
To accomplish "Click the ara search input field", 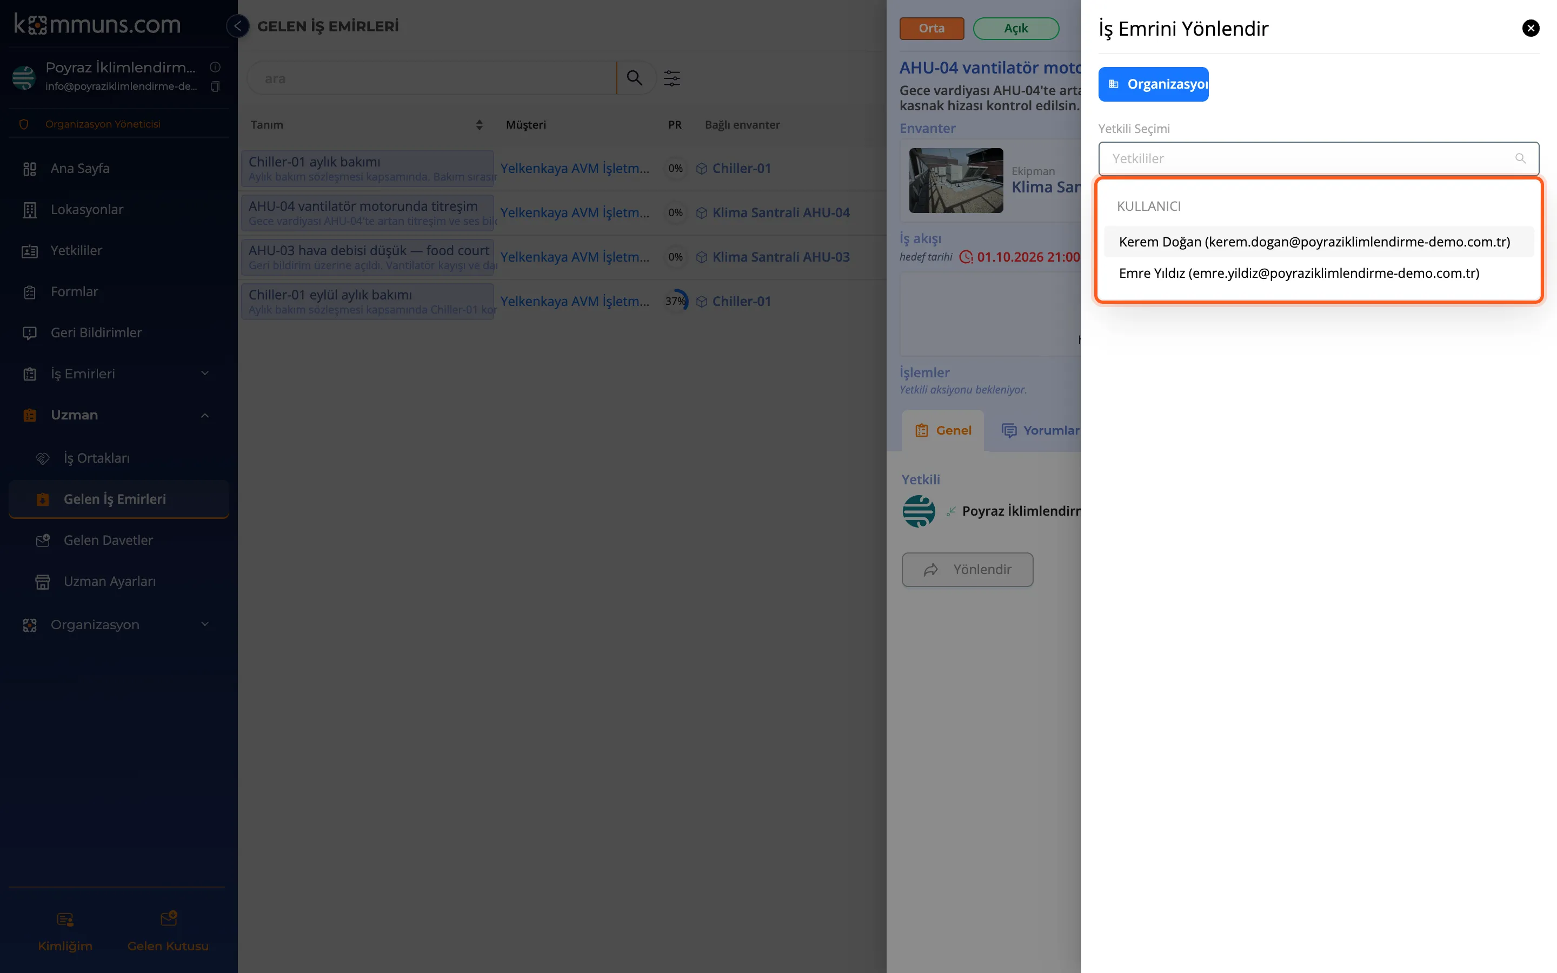I will (432, 78).
